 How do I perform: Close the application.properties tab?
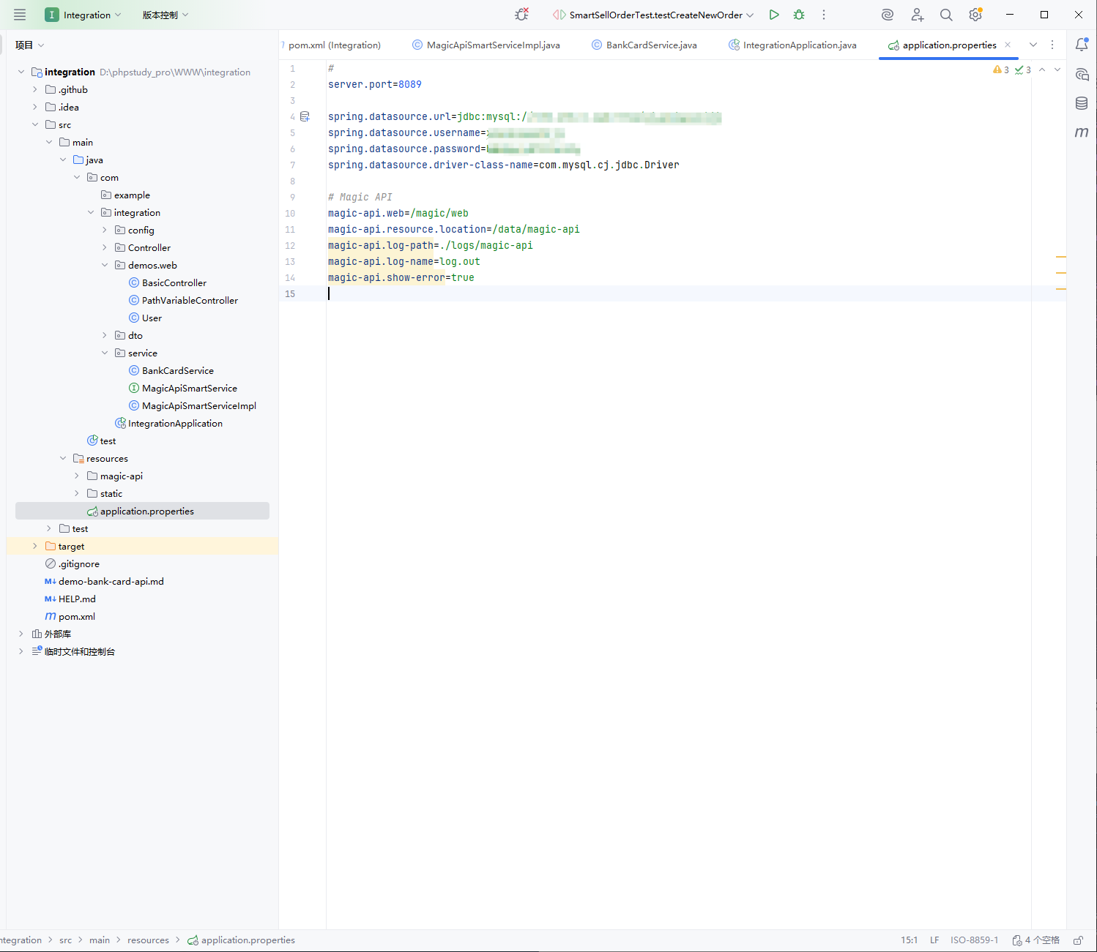[x=1008, y=45]
